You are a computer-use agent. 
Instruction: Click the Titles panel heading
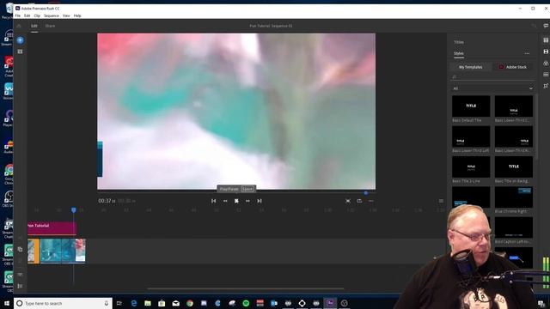click(x=459, y=42)
